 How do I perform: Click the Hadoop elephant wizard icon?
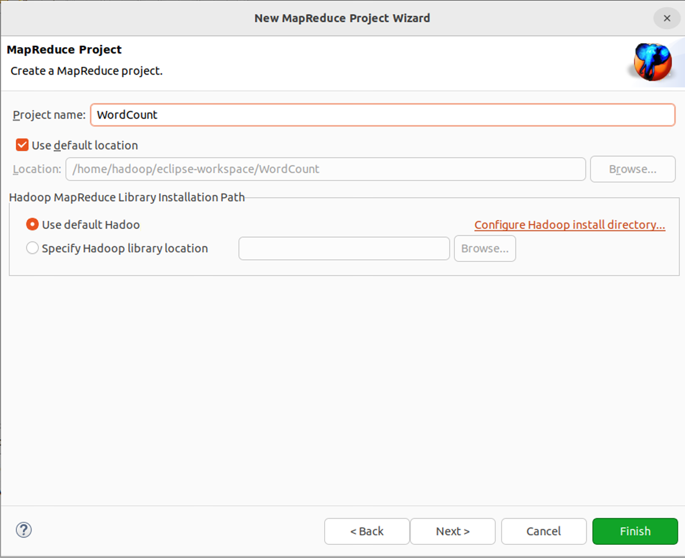click(x=652, y=62)
